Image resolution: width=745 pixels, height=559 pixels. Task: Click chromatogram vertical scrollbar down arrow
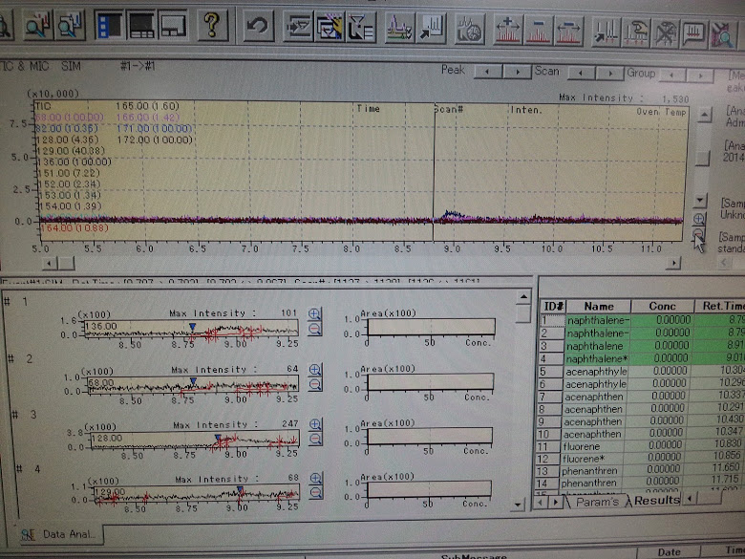[700, 201]
